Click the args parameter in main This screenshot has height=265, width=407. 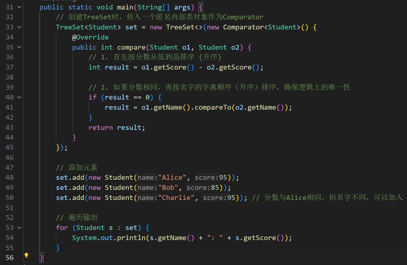point(182,7)
